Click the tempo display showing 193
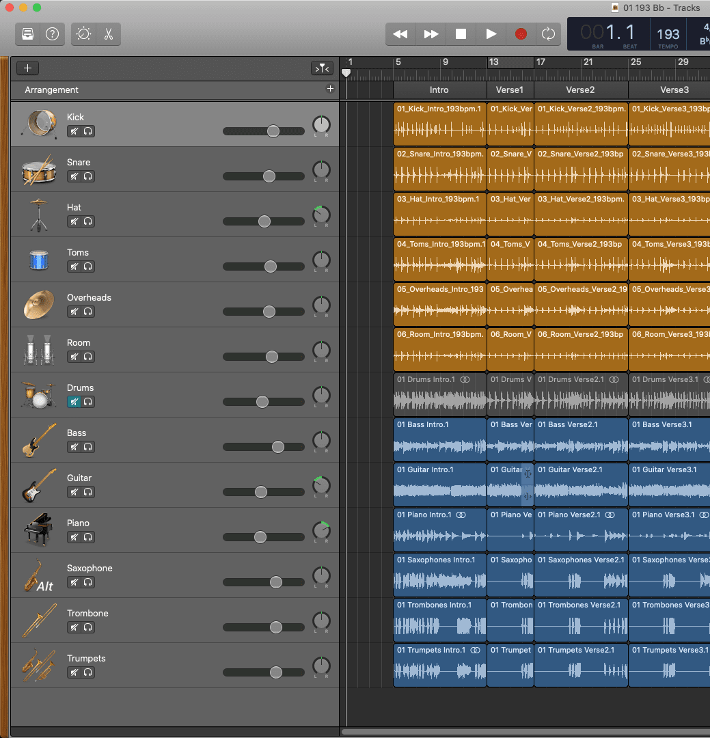This screenshot has height=738, width=710. 668,34
